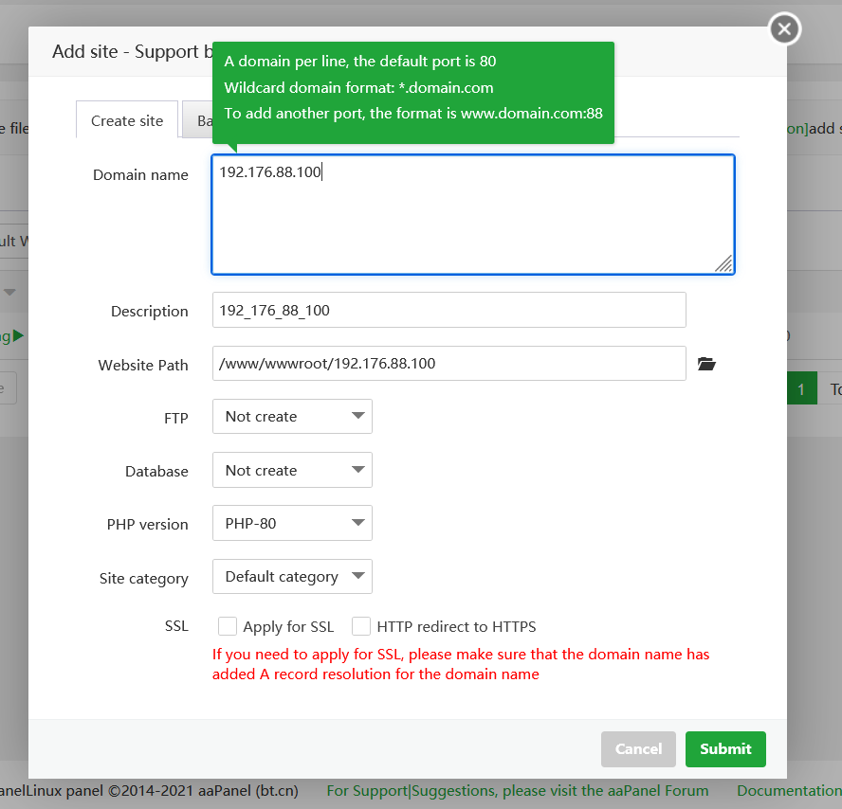842x809 pixels.
Task: Enable the Apply for SSL checkbox
Action: pyautogui.click(x=228, y=626)
